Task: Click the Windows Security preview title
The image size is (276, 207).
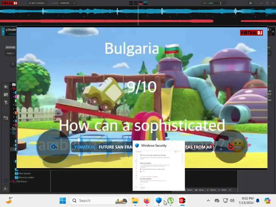Action: (x=154, y=146)
